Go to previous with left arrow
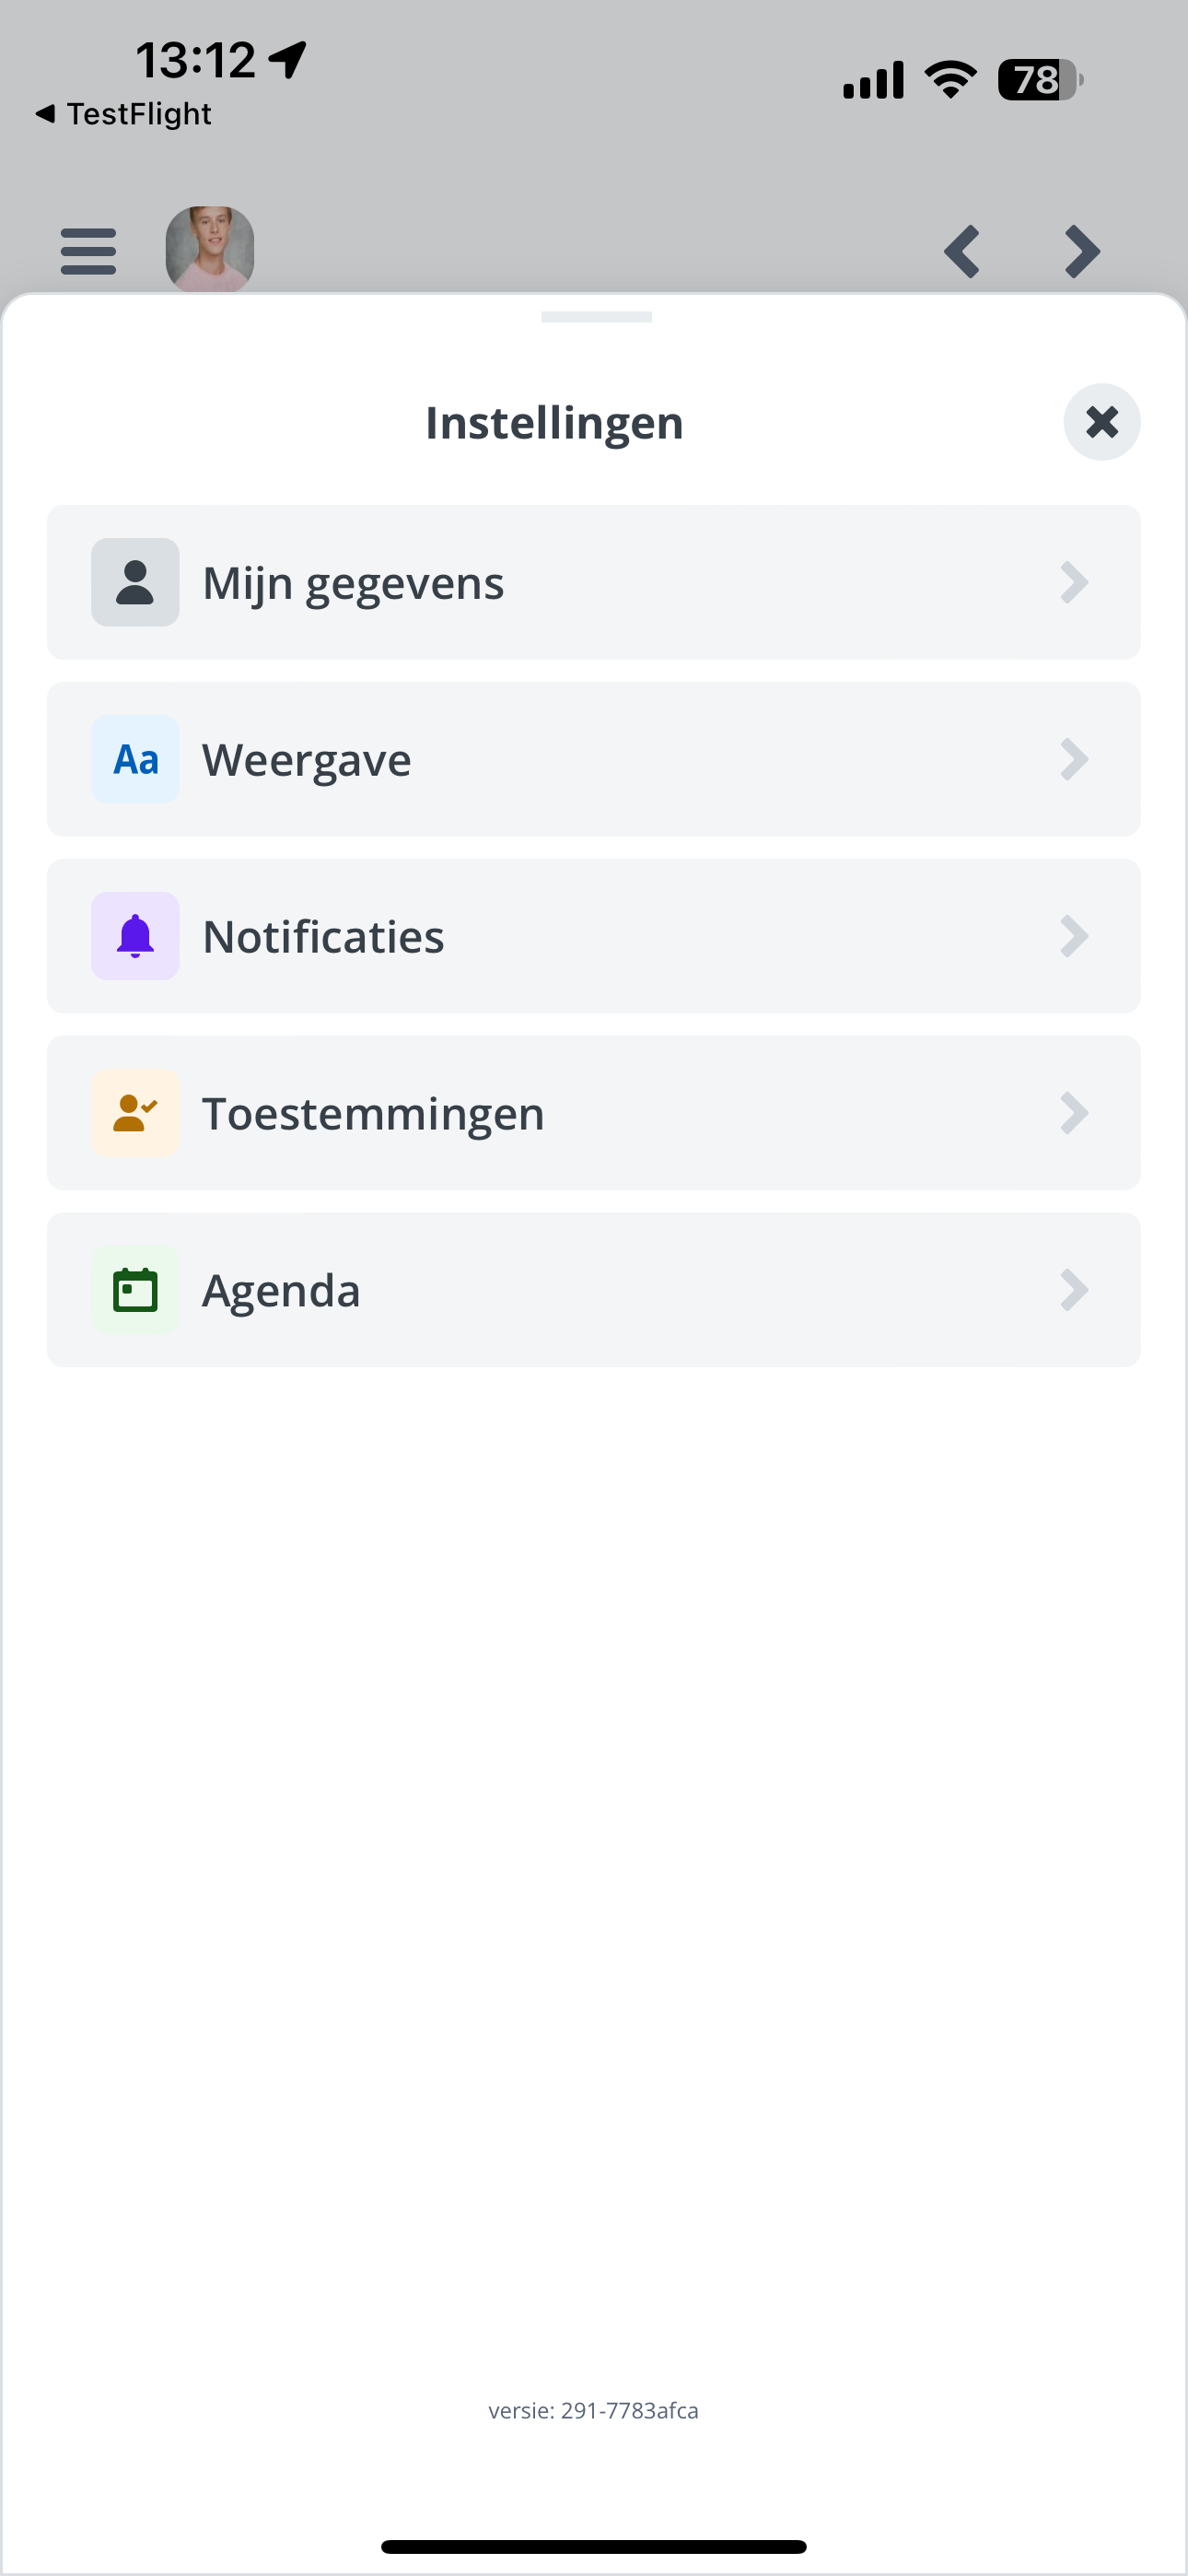 coord(962,251)
